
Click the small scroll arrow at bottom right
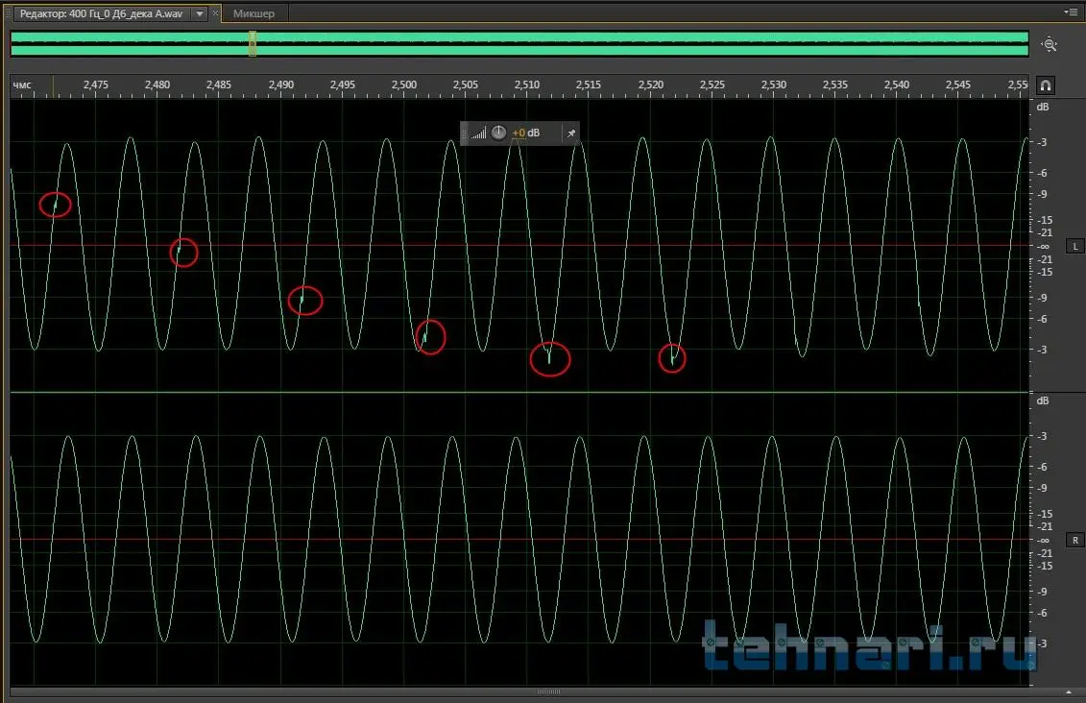pos(1068,691)
